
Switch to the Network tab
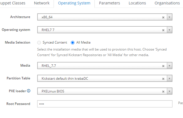tap(42, 3)
